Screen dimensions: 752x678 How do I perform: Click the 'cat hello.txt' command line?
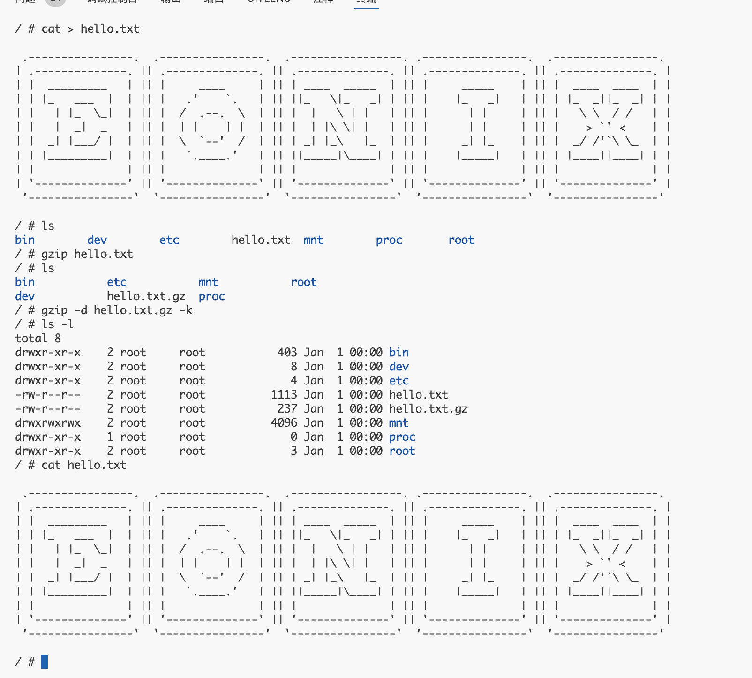click(83, 465)
